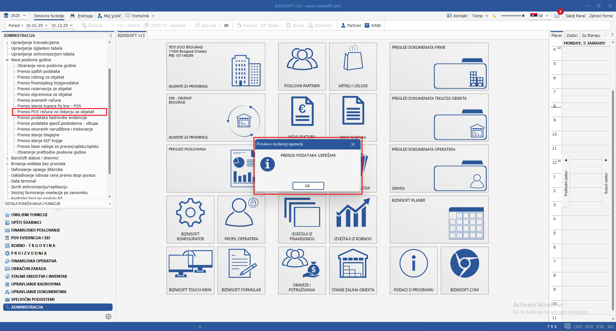This screenshot has width=616, height=331.
Task: Switch to the light theme sun icon
Action: pyautogui.click(x=487, y=16)
